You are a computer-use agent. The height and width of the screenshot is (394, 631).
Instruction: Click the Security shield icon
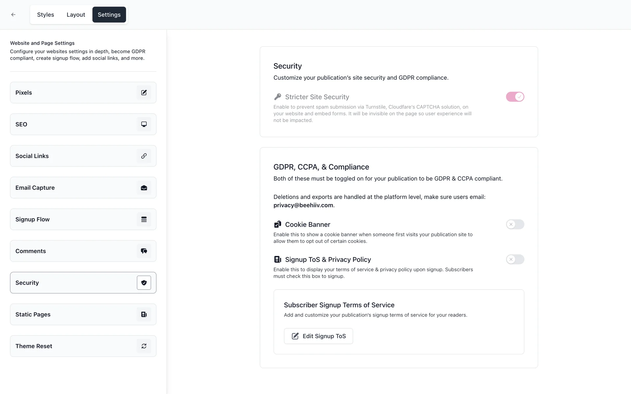click(x=144, y=283)
